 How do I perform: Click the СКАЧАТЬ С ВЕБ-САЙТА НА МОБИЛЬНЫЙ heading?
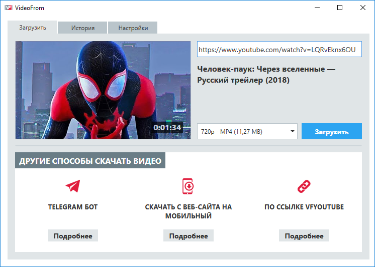[x=189, y=211]
